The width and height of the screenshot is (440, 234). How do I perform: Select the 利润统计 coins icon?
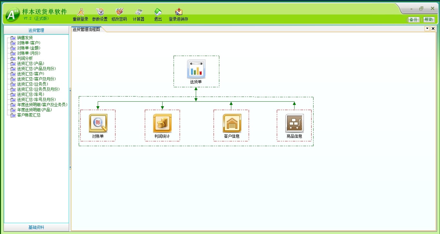pos(162,123)
